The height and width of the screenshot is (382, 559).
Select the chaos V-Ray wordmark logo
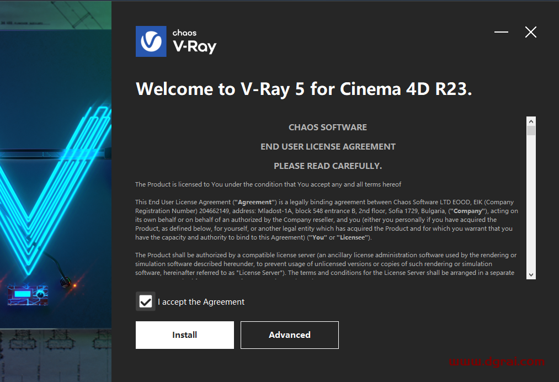(x=194, y=41)
